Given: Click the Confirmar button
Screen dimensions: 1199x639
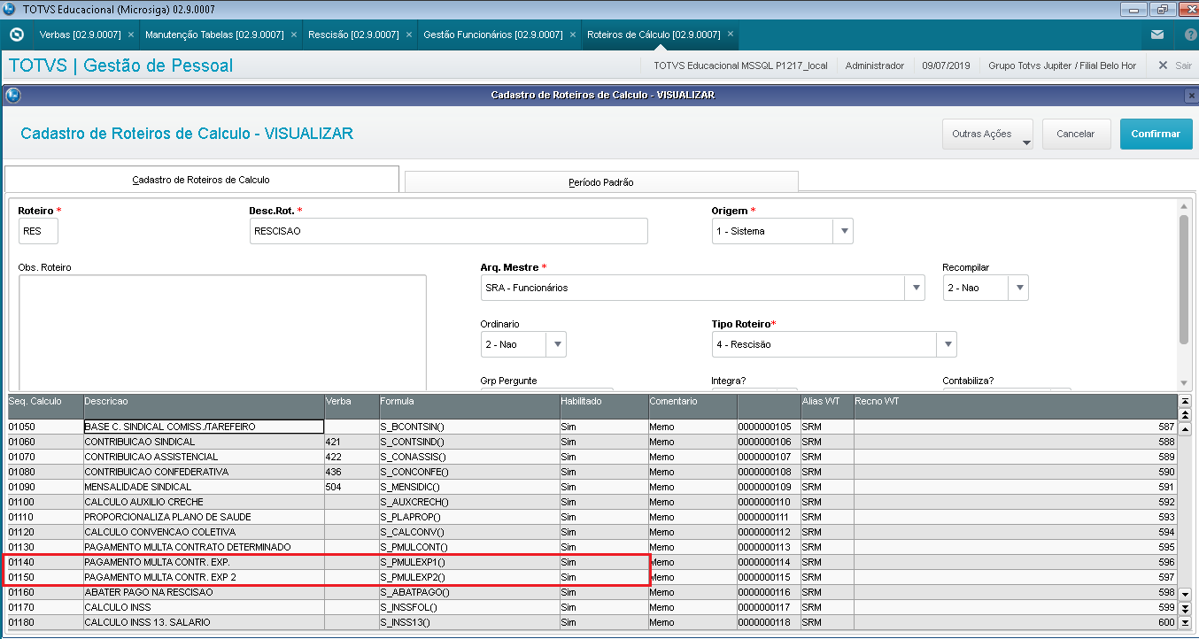Looking at the screenshot, I should 1156,134.
